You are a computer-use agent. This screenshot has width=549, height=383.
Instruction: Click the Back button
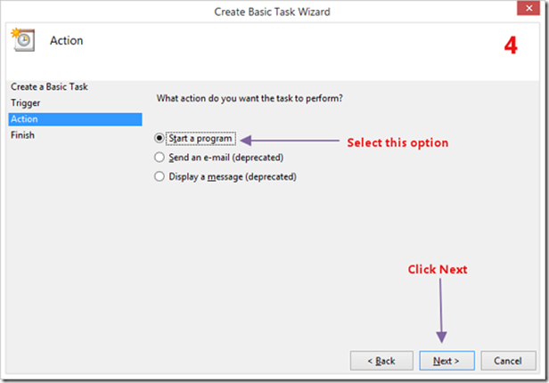381,361
